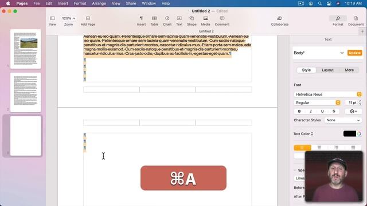Open the Zoom percentage dropdown
The width and height of the screenshot is (367, 206).
pyautogui.click(x=68, y=18)
